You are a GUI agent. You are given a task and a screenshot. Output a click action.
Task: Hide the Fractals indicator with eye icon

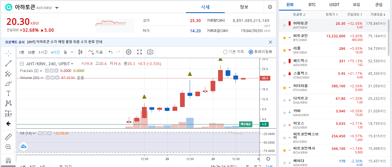[x=47, y=71]
